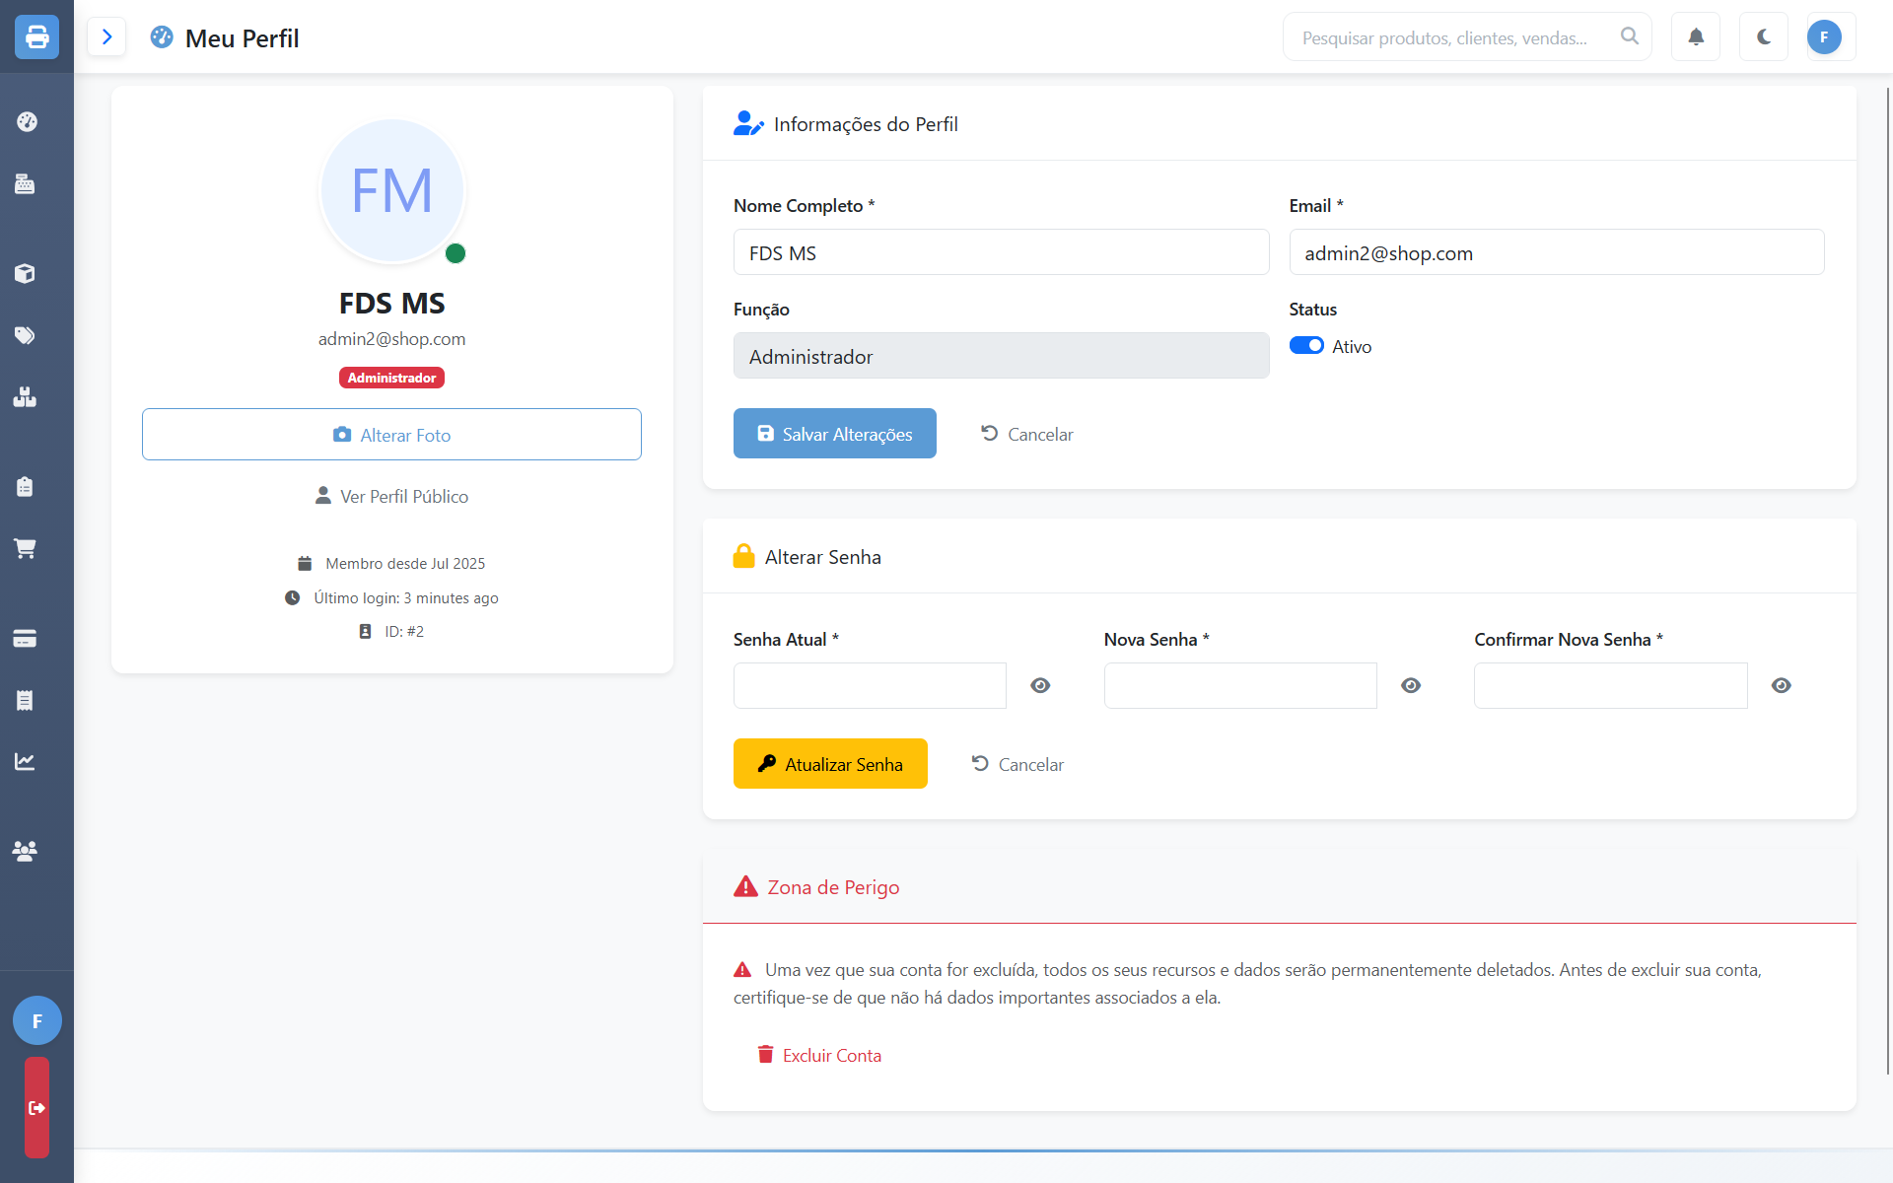Show the Senha Atual password with eye icon
The height and width of the screenshot is (1183, 1893).
click(1039, 685)
